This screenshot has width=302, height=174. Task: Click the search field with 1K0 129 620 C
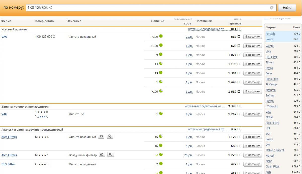(x=151, y=8)
